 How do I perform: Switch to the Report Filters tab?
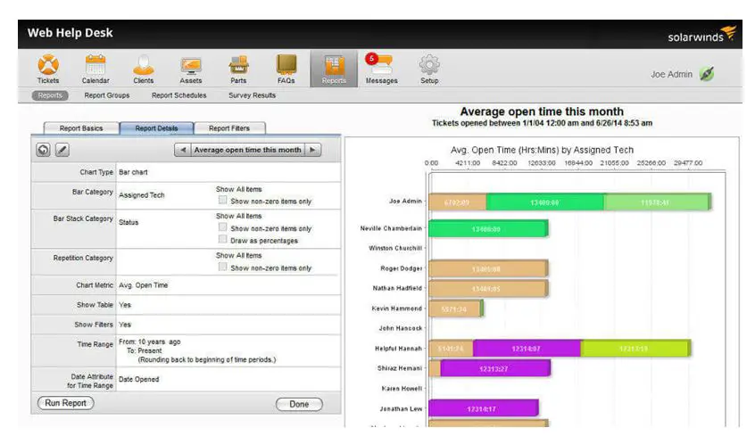coord(229,128)
